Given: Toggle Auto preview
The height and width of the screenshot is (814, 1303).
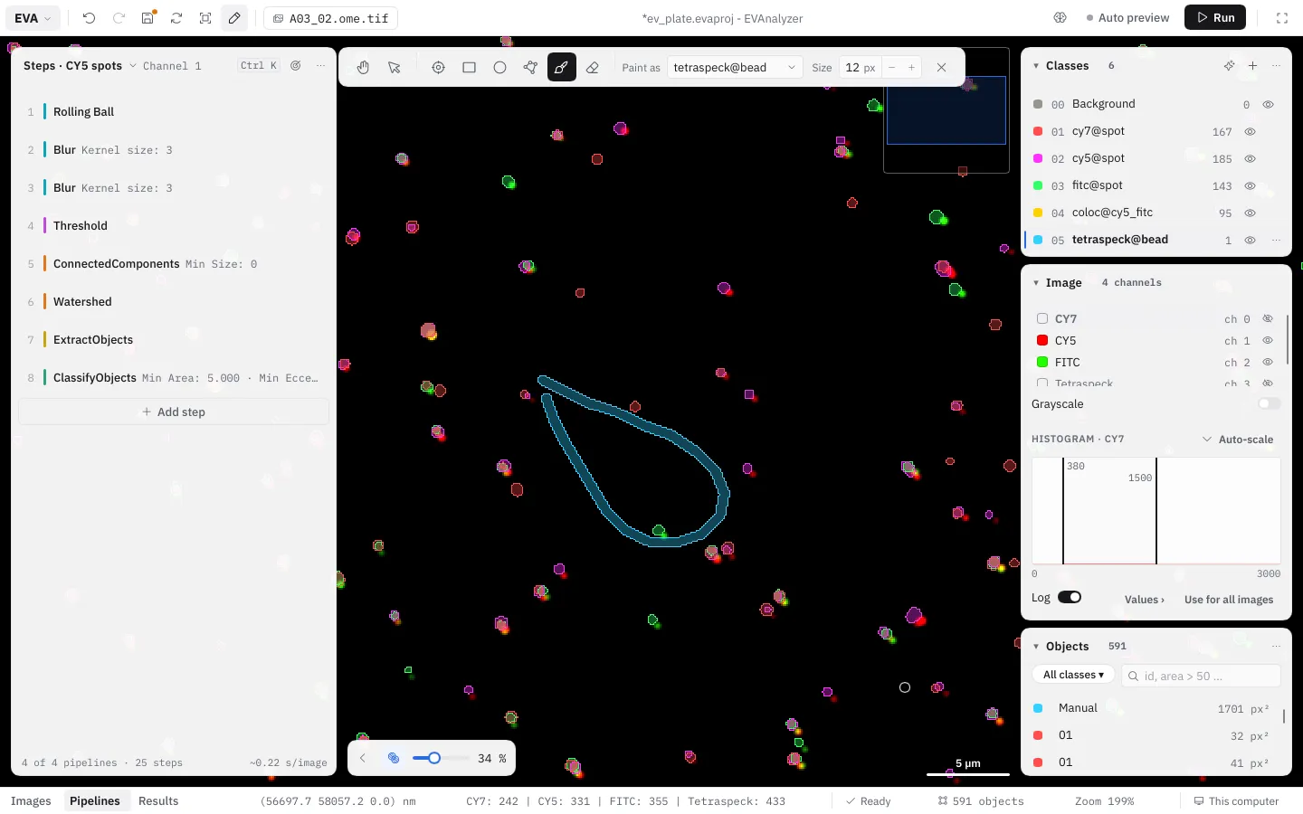Looking at the screenshot, I should tap(1127, 18).
